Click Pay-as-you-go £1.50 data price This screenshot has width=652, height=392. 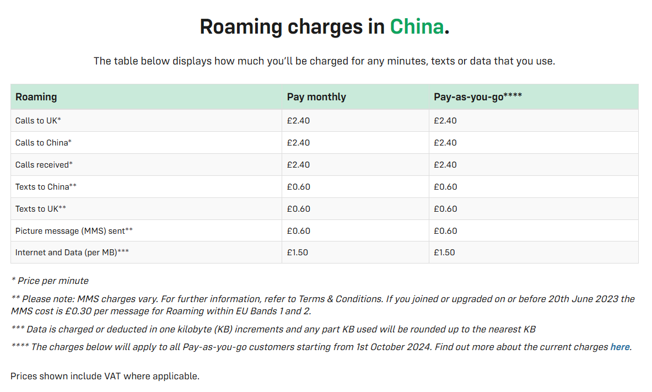tap(444, 253)
